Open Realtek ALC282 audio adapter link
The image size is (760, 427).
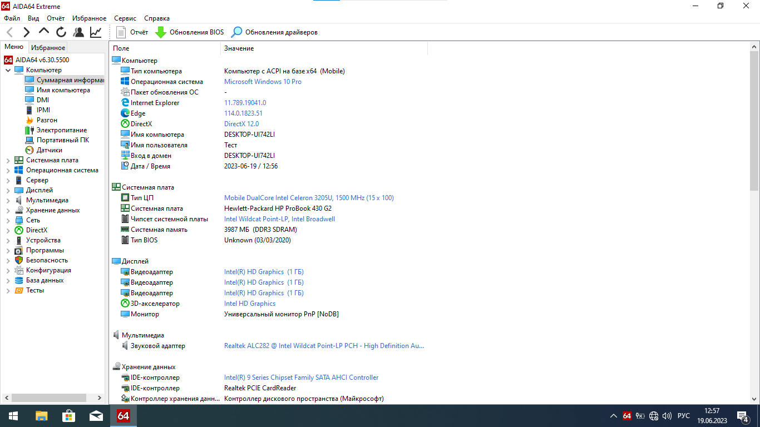(x=324, y=346)
